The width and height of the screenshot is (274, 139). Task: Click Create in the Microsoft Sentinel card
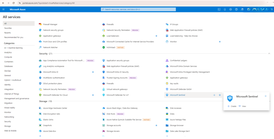point(232,106)
